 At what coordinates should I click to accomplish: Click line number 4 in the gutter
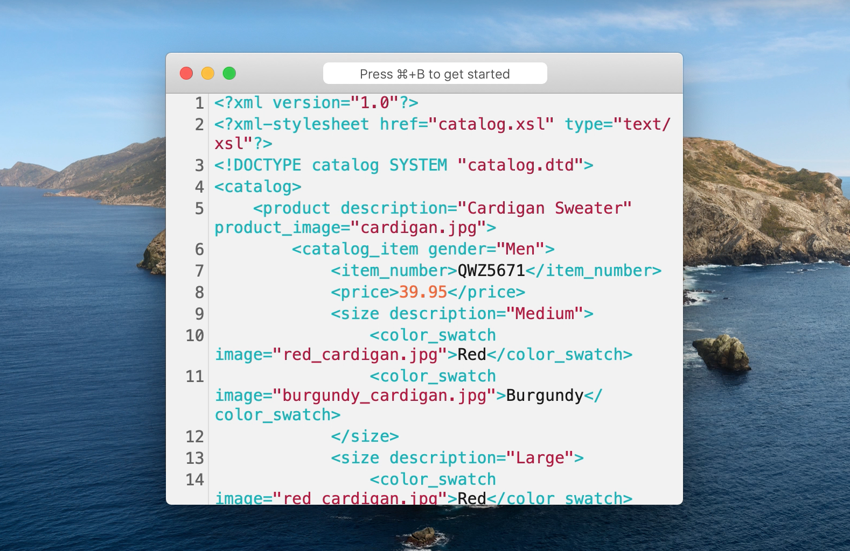199,187
